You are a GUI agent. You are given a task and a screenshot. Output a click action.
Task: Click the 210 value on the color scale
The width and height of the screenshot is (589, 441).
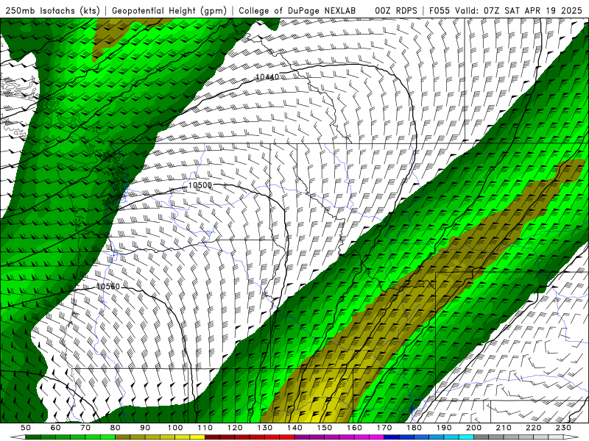[504, 428]
